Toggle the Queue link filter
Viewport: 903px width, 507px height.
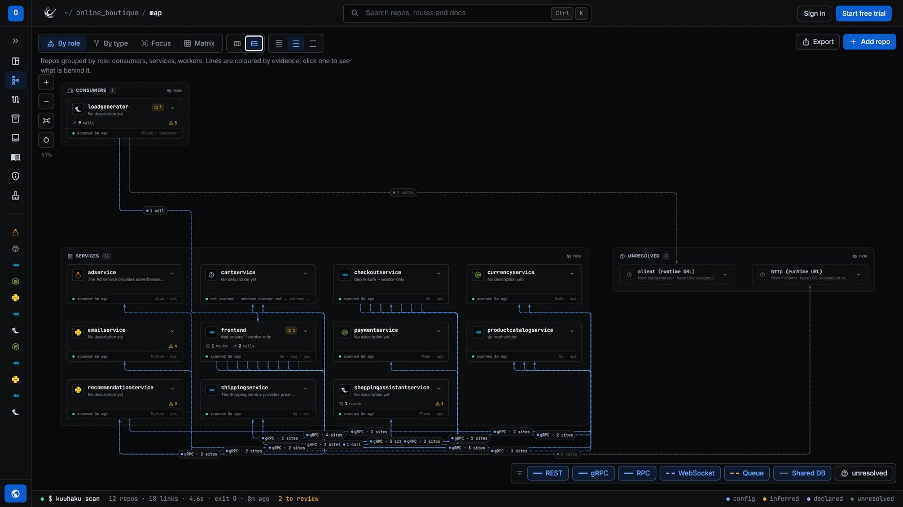point(747,473)
